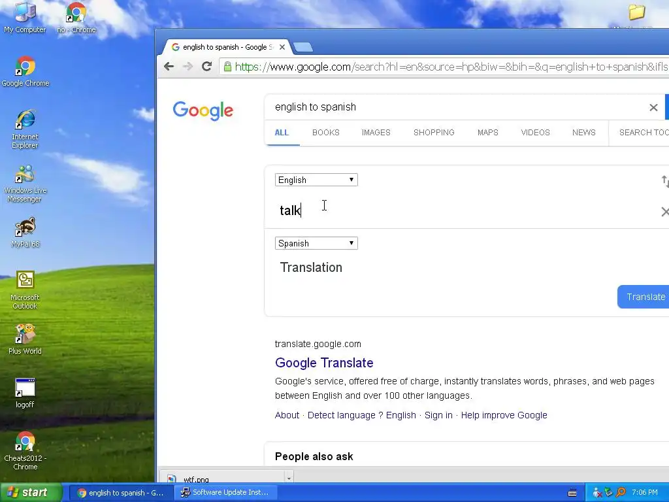This screenshot has height=502, width=669.
Task: Expand the English source language dropdown
Action: (316, 180)
